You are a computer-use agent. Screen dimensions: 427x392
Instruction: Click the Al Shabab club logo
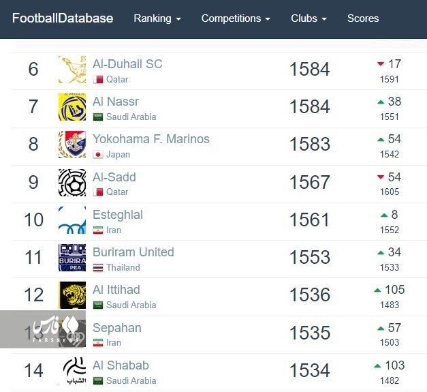(x=72, y=370)
